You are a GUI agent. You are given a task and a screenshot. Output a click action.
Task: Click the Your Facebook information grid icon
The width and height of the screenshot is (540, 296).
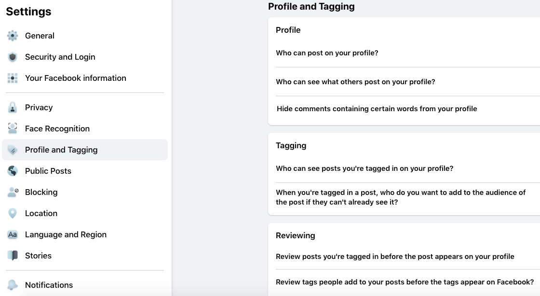(x=13, y=78)
